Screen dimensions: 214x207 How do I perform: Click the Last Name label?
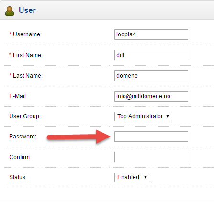coord(28,76)
